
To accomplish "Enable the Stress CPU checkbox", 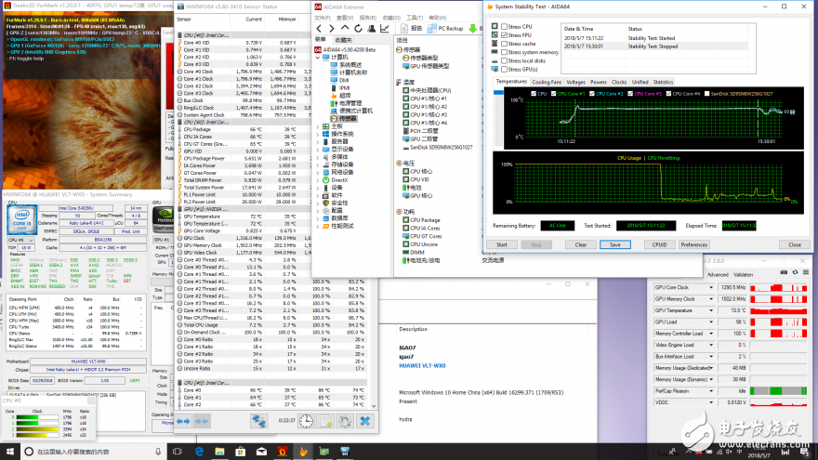I will pyautogui.click(x=504, y=27).
